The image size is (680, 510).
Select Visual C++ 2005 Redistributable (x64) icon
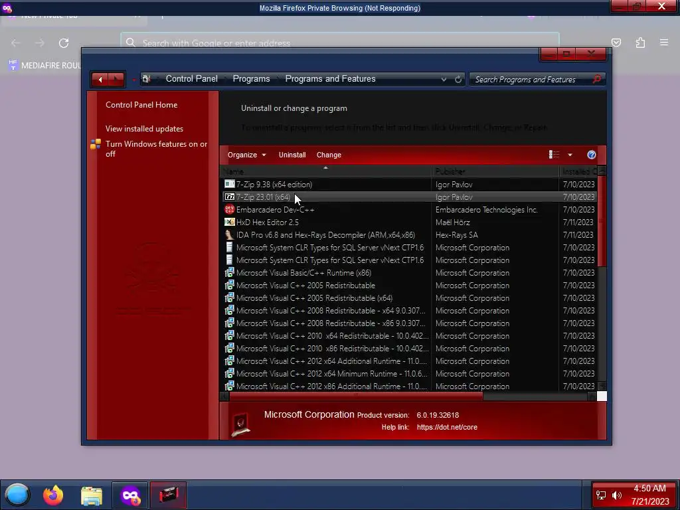(229, 298)
